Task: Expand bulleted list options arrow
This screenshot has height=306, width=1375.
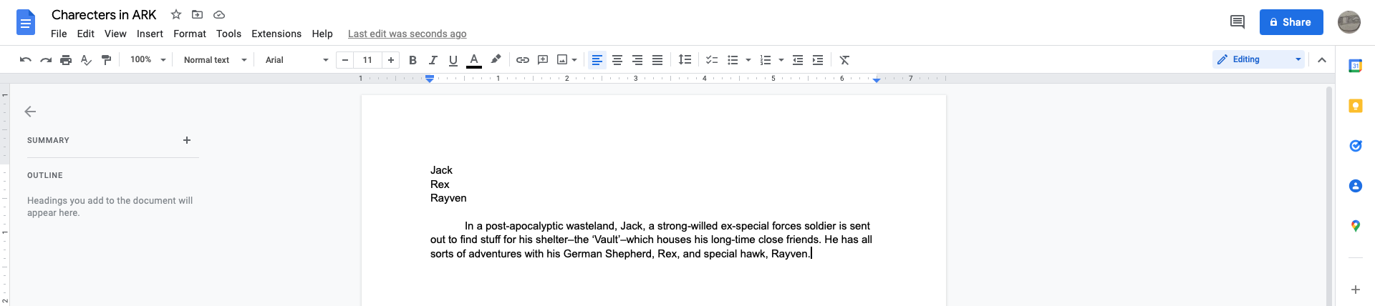Action: [748, 60]
